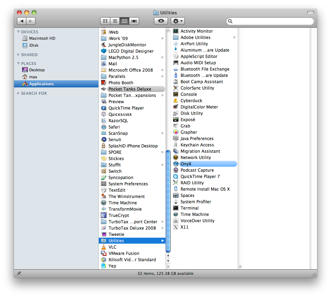Click in the Finder search field
Screen dimensions: 331x297
coord(270,21)
